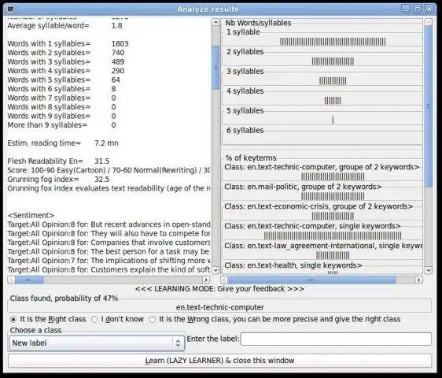Click the '% of keyterms' group title
This screenshot has width=442, height=378.
pyautogui.click(x=251, y=157)
